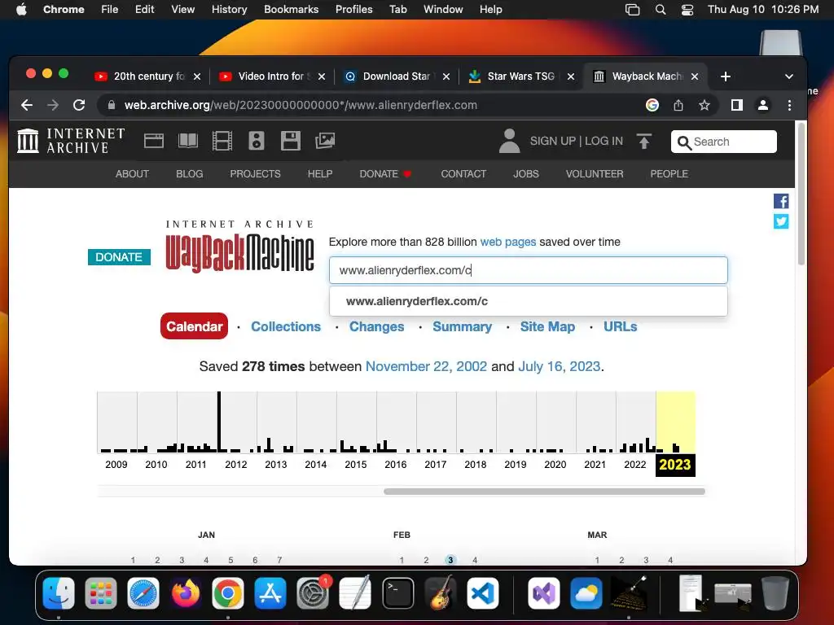Click the share icon in address bar
Viewport: 834px width, 625px height.
click(x=678, y=105)
